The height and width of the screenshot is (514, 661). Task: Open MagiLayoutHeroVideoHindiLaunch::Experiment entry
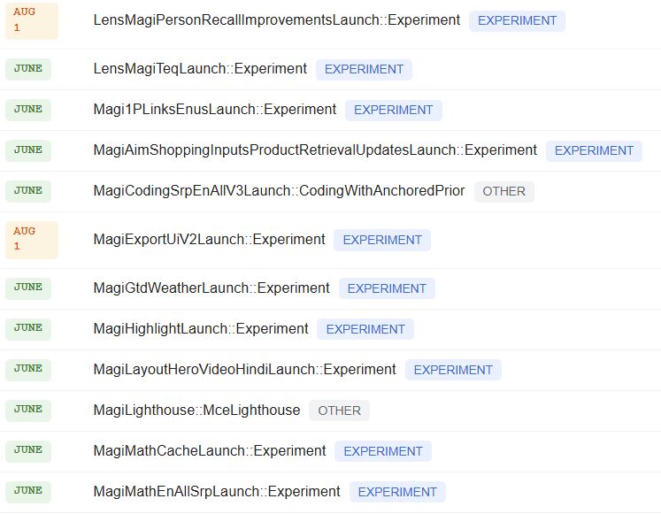(x=244, y=370)
